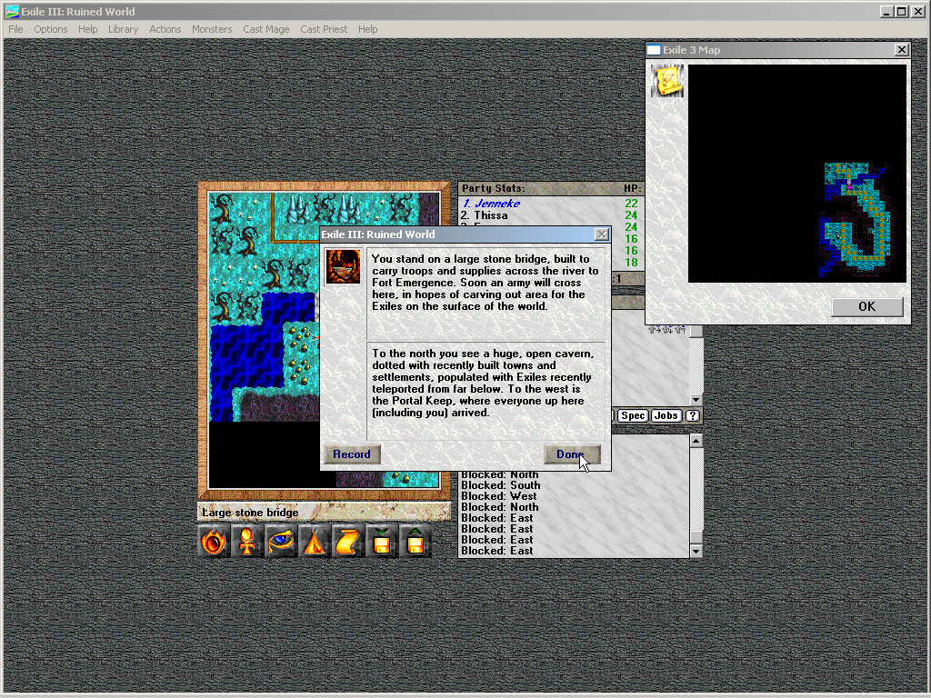The height and width of the screenshot is (698, 931).
Task: Click Done in the dialog
Action: click(573, 454)
